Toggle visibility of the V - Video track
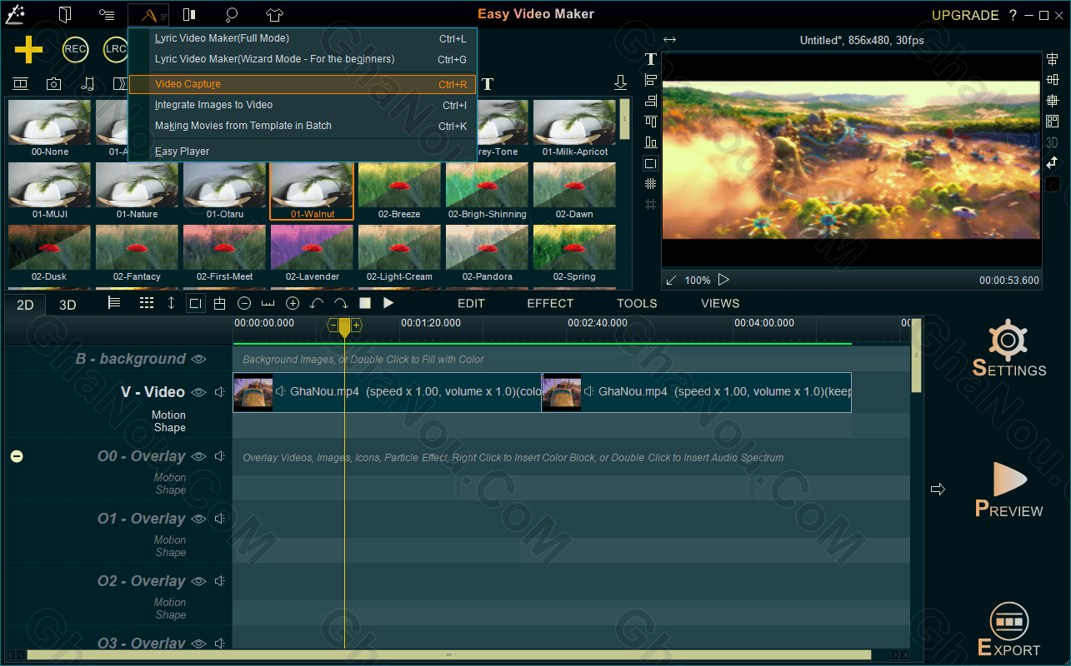The image size is (1071, 666). coord(198,392)
